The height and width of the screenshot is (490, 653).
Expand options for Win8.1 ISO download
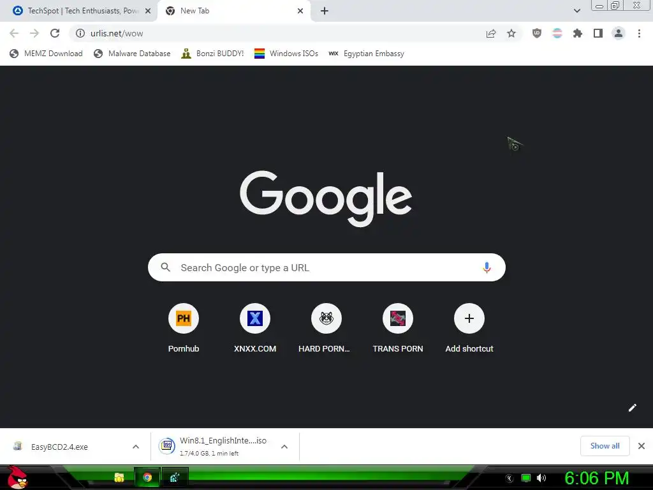[284, 447]
